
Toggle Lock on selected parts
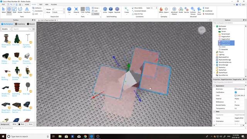[95, 11]
